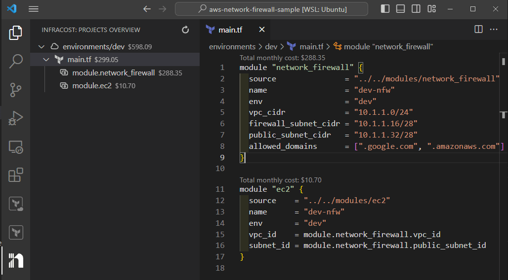The height and width of the screenshot is (280, 508).
Task: Click module.network_firewall.vpc_id on line 15
Action: point(372,235)
